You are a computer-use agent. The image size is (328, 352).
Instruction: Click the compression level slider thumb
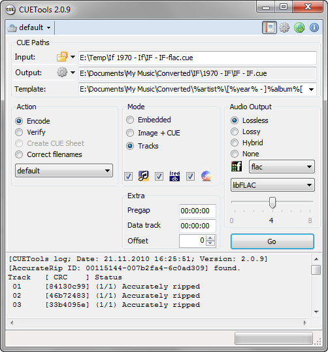(272, 202)
